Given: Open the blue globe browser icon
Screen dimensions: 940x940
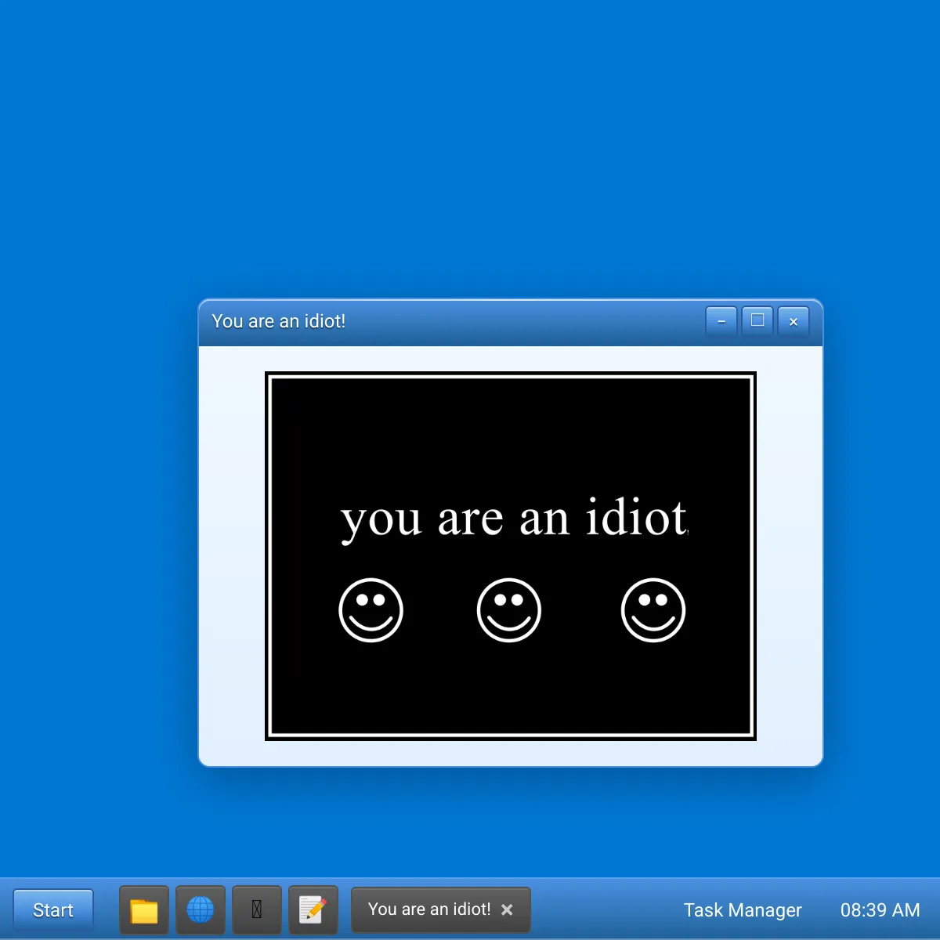Looking at the screenshot, I should [x=201, y=909].
